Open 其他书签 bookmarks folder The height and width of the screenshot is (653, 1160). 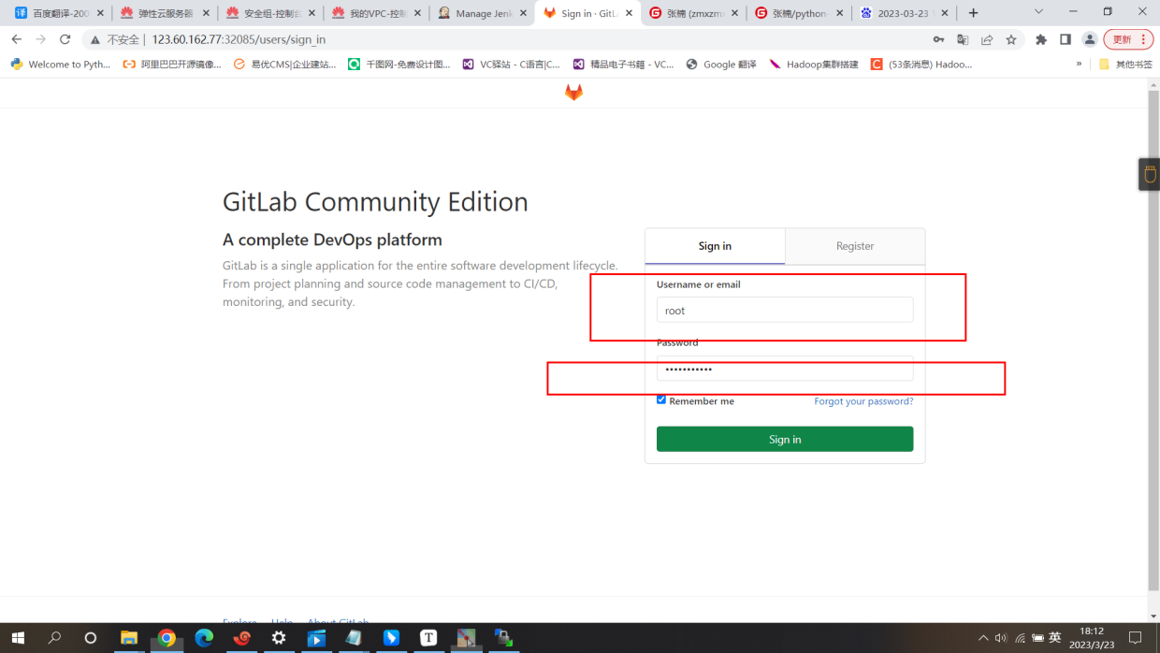point(1125,65)
